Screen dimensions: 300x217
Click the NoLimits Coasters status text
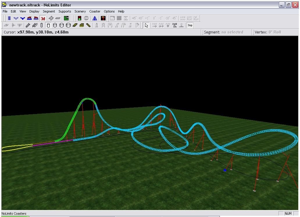[x=14, y=214]
